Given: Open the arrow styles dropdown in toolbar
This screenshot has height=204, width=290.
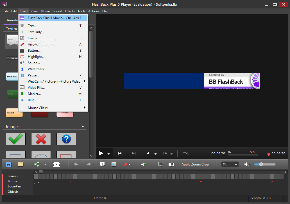Looking at the screenshot, I should 130,164.
